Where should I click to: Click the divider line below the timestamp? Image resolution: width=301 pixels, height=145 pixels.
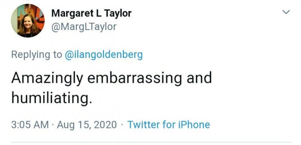151,142
